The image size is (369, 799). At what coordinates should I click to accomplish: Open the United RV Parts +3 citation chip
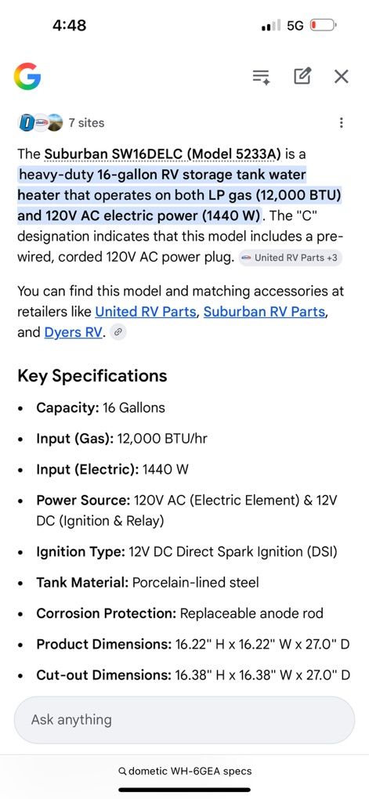coord(290,258)
